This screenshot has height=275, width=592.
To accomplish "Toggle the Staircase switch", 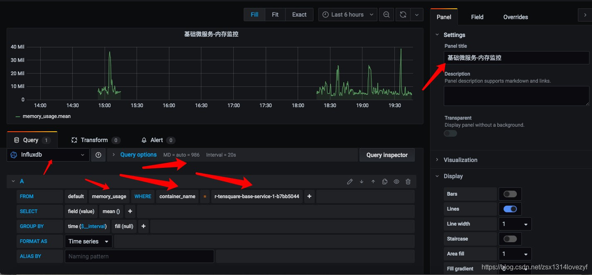I will click(x=510, y=239).
